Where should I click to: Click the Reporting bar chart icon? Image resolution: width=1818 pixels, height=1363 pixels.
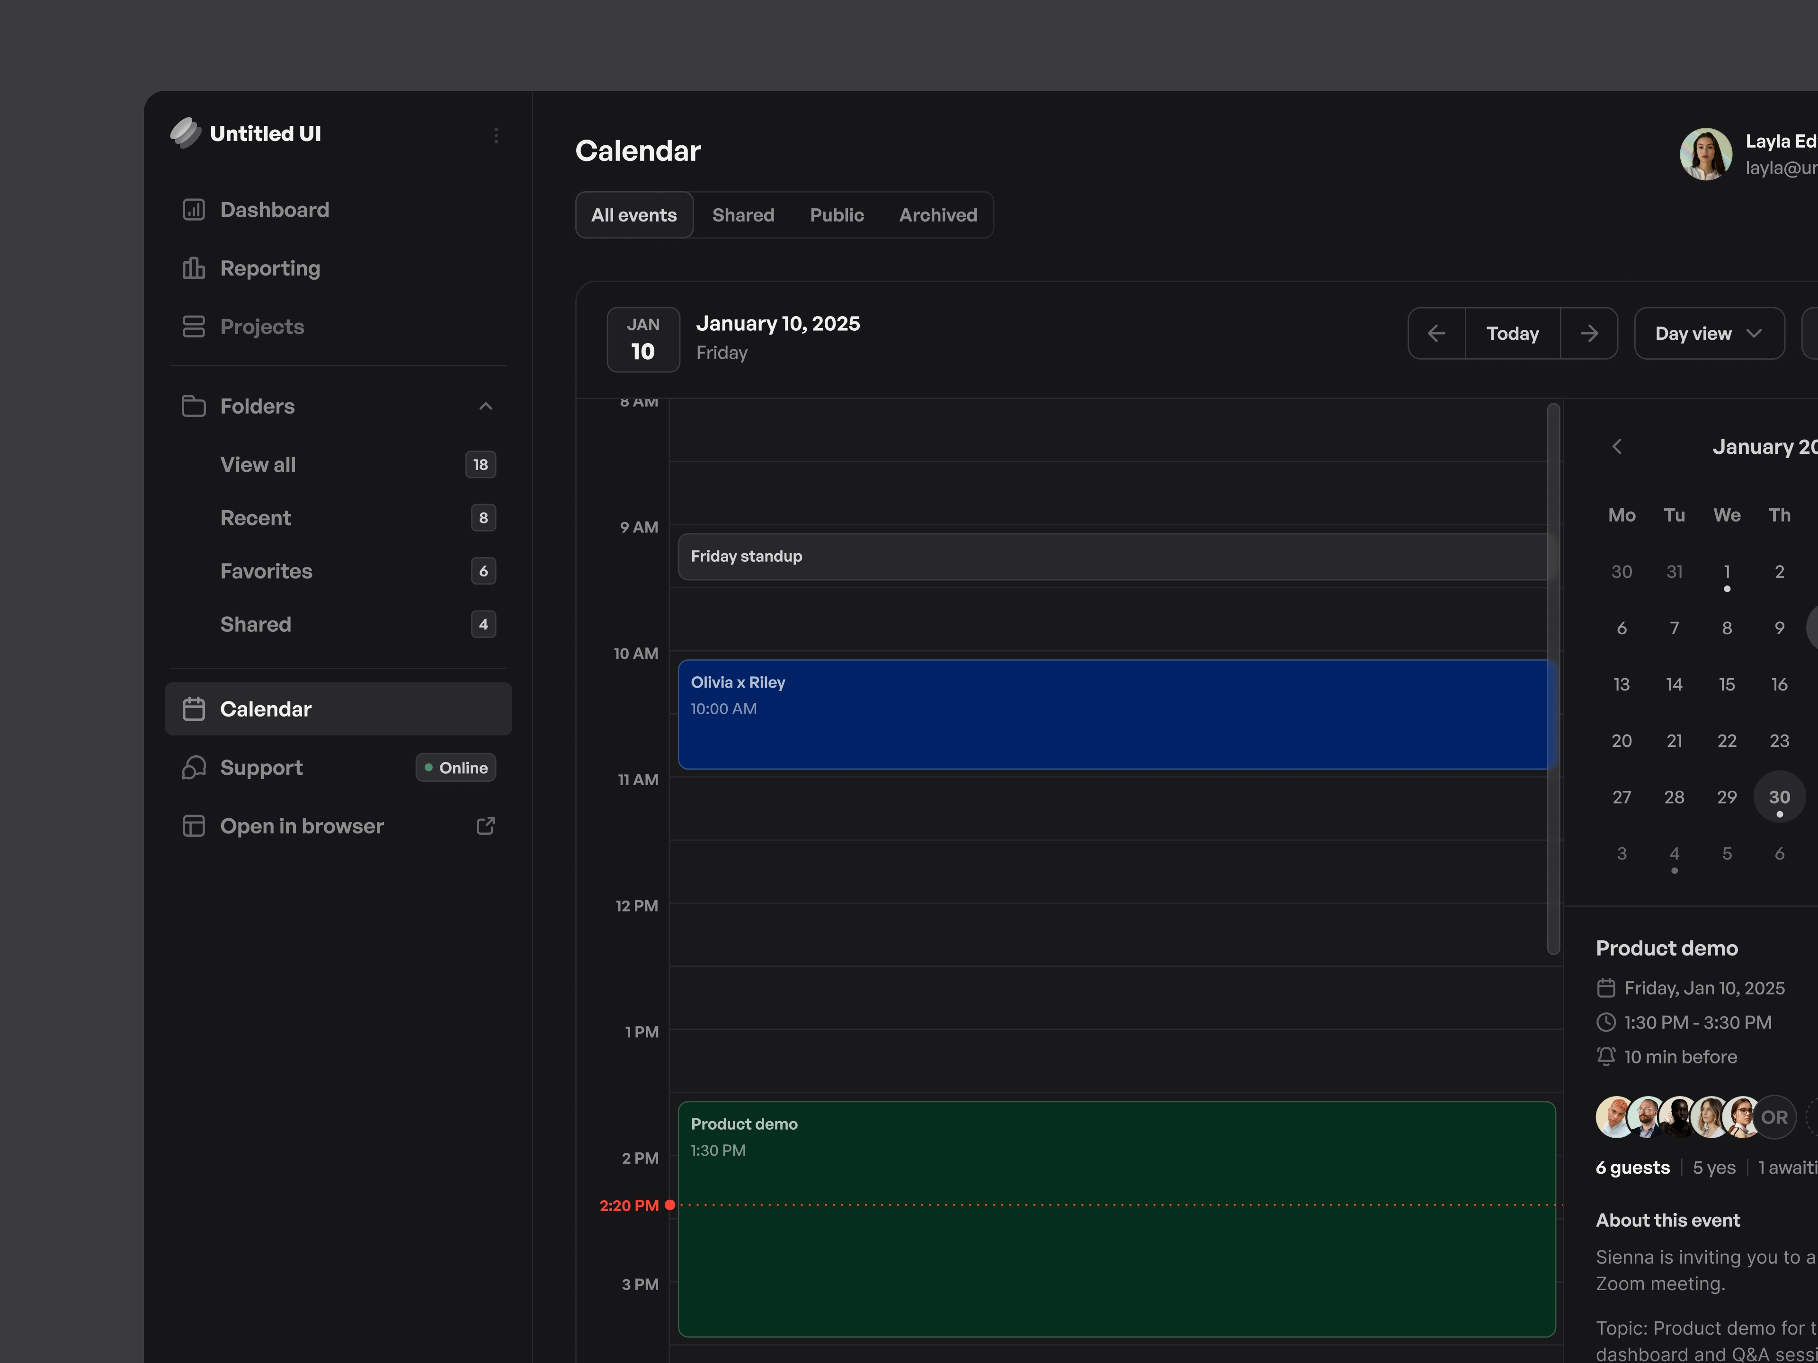193,268
